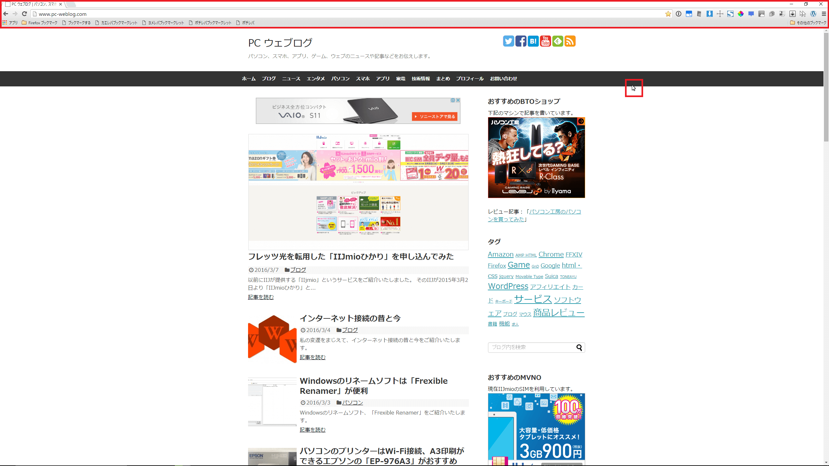The height and width of the screenshot is (466, 829).
Task: Click the blue speech bubble extension icon
Action: click(x=751, y=14)
